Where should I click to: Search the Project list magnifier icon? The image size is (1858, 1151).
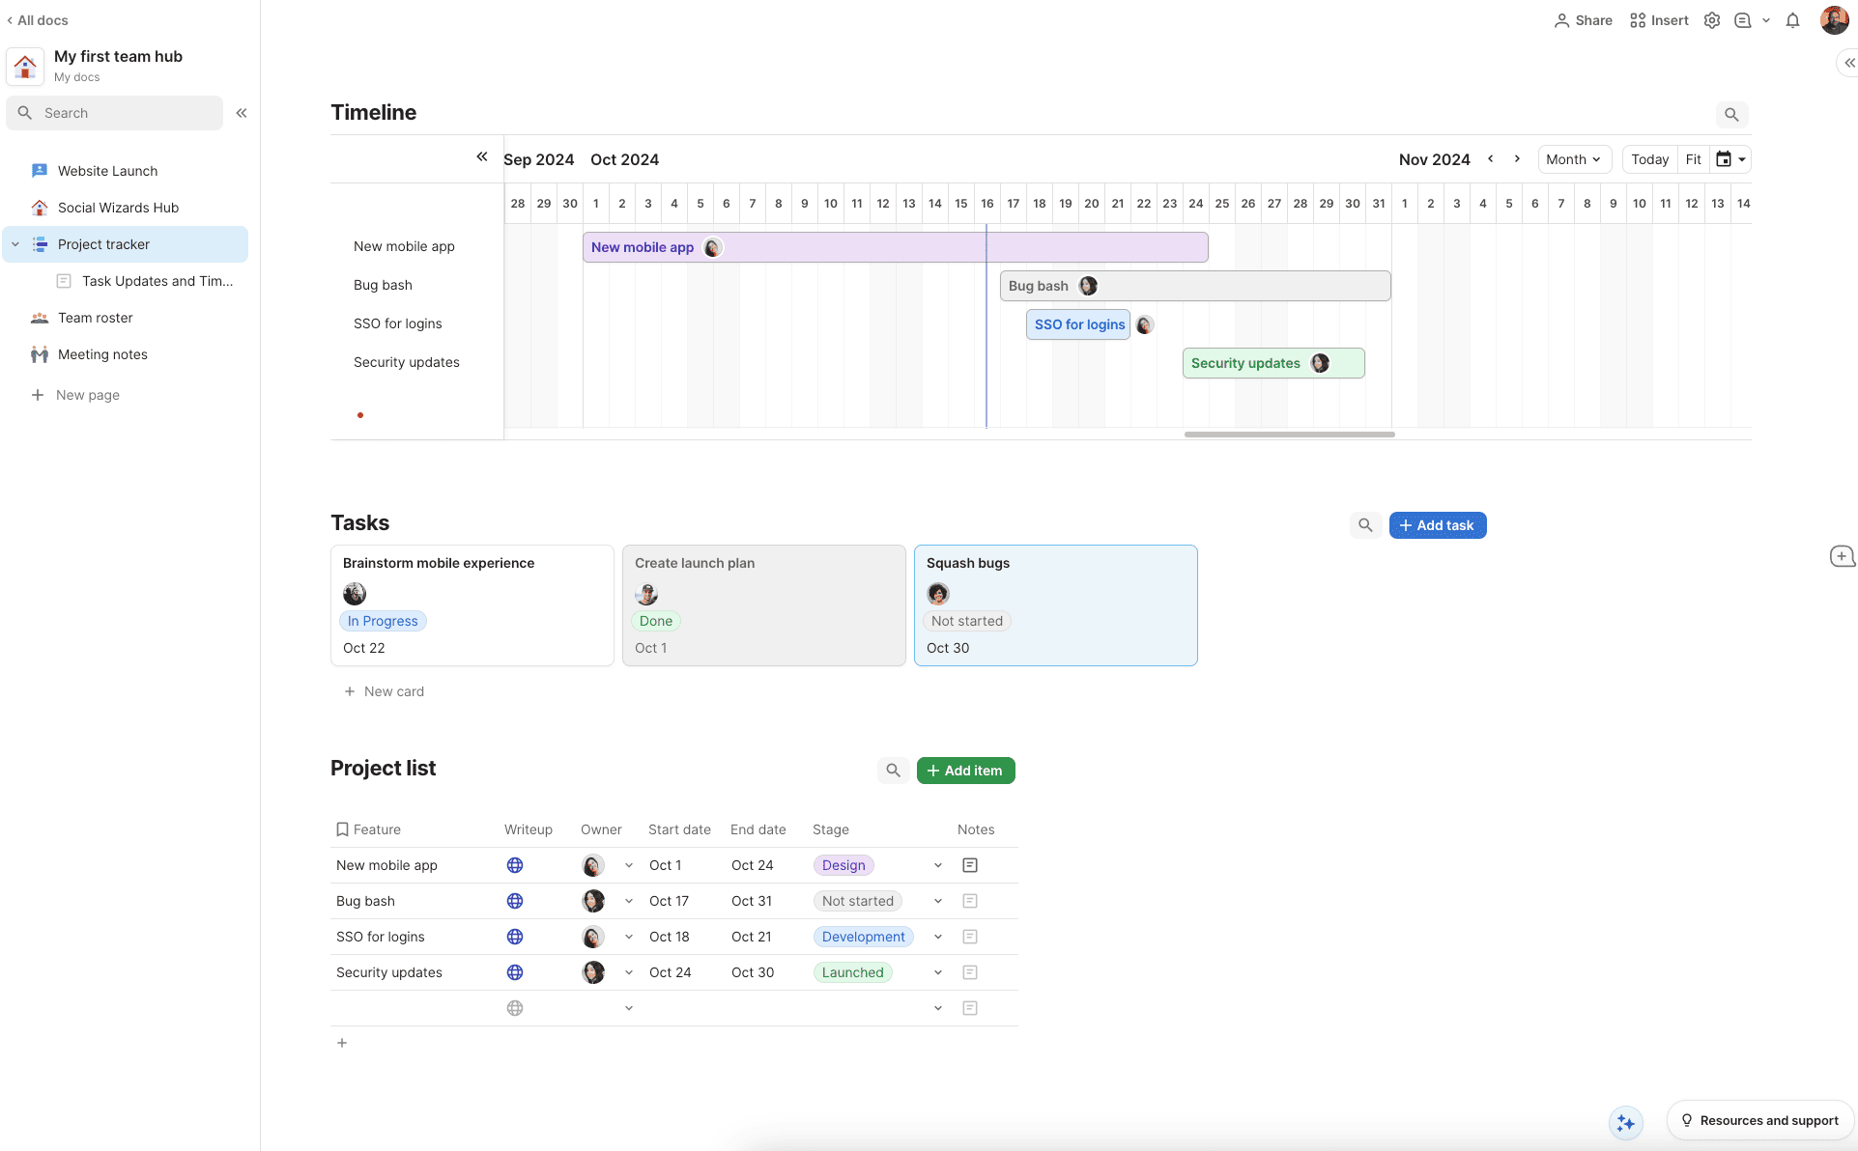click(893, 771)
